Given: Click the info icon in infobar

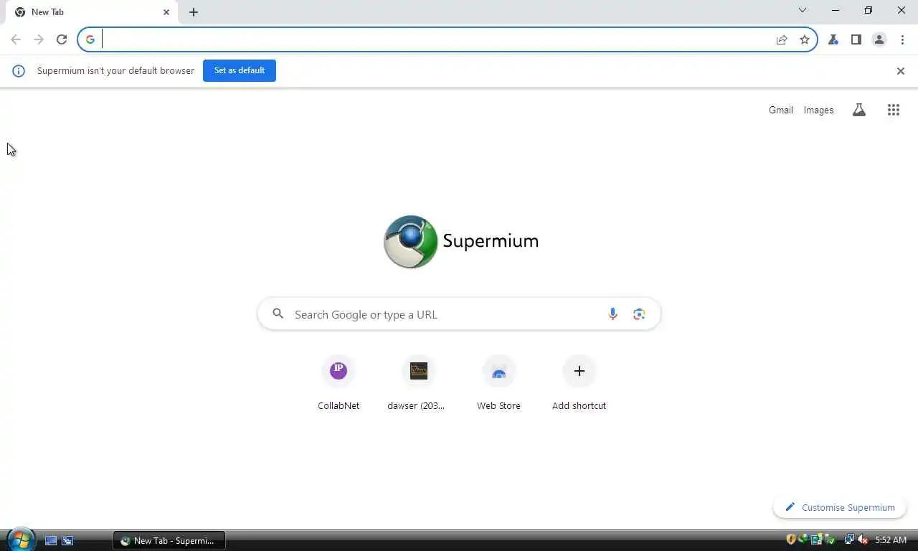Looking at the screenshot, I should click(19, 71).
